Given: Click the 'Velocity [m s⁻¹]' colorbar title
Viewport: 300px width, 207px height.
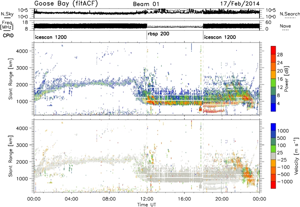Looking at the screenshot, I should (x=296, y=156).
